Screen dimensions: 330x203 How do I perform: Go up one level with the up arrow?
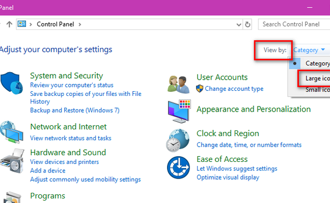point(9,24)
